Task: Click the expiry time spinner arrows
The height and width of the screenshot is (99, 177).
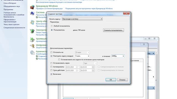Action: pos(93,70)
